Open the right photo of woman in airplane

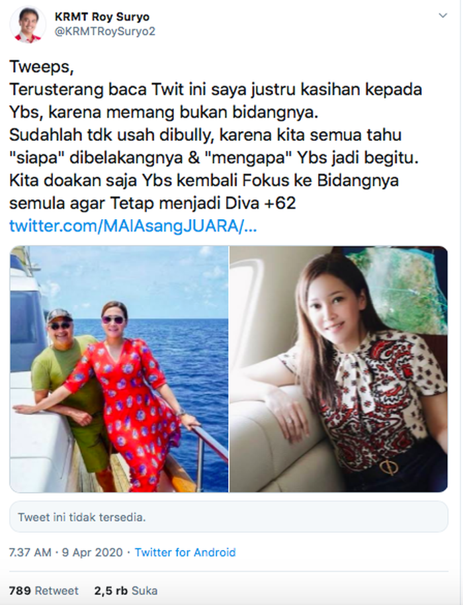[x=339, y=369]
